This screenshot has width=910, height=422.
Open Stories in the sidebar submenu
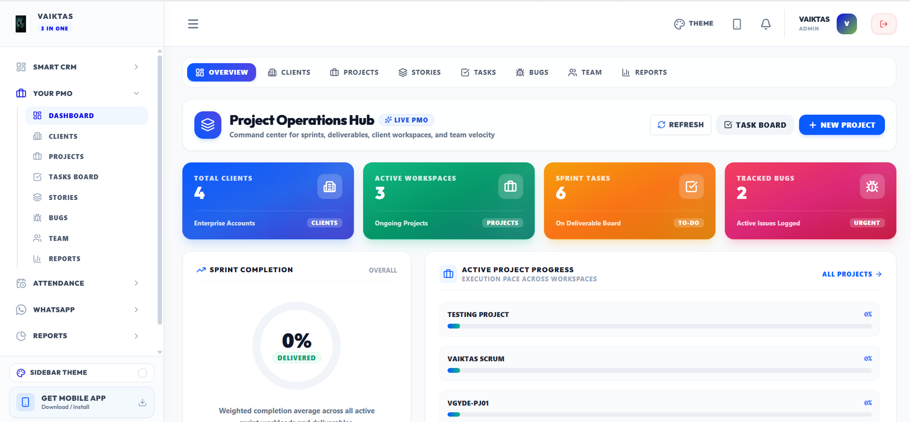87,198
